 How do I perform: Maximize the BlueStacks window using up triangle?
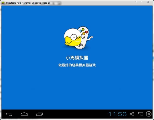(141, 2)
